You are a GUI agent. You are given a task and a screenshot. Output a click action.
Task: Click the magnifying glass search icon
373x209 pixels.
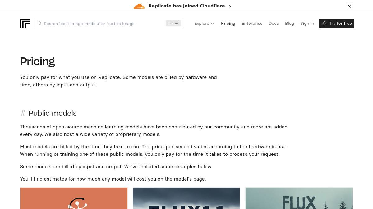40,24
